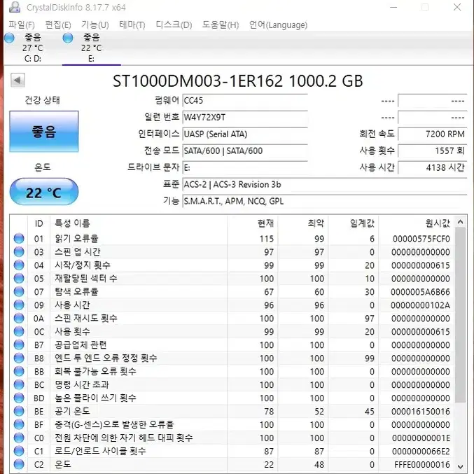Click the raw value FFFE00000016
Image resolution: width=474 pixels, height=474 pixels.
[422, 465]
